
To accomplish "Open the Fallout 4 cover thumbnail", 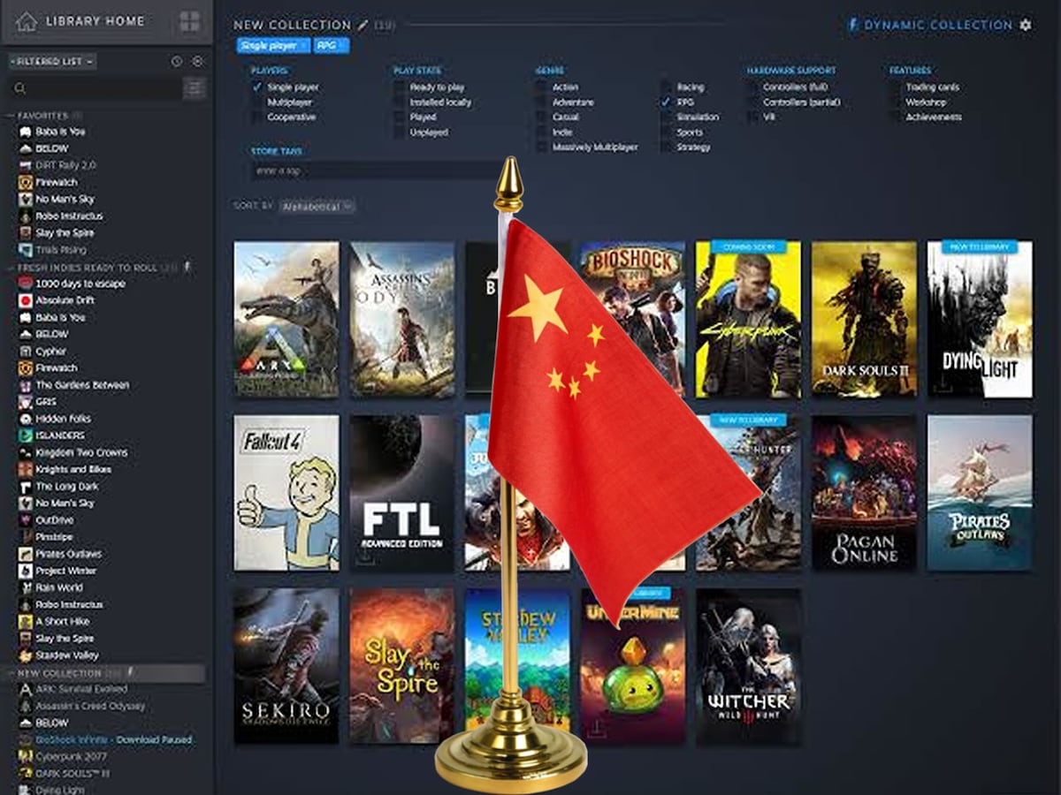I will [x=286, y=493].
